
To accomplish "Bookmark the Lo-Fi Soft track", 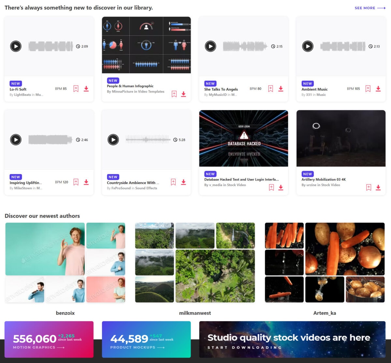I will (x=76, y=88).
